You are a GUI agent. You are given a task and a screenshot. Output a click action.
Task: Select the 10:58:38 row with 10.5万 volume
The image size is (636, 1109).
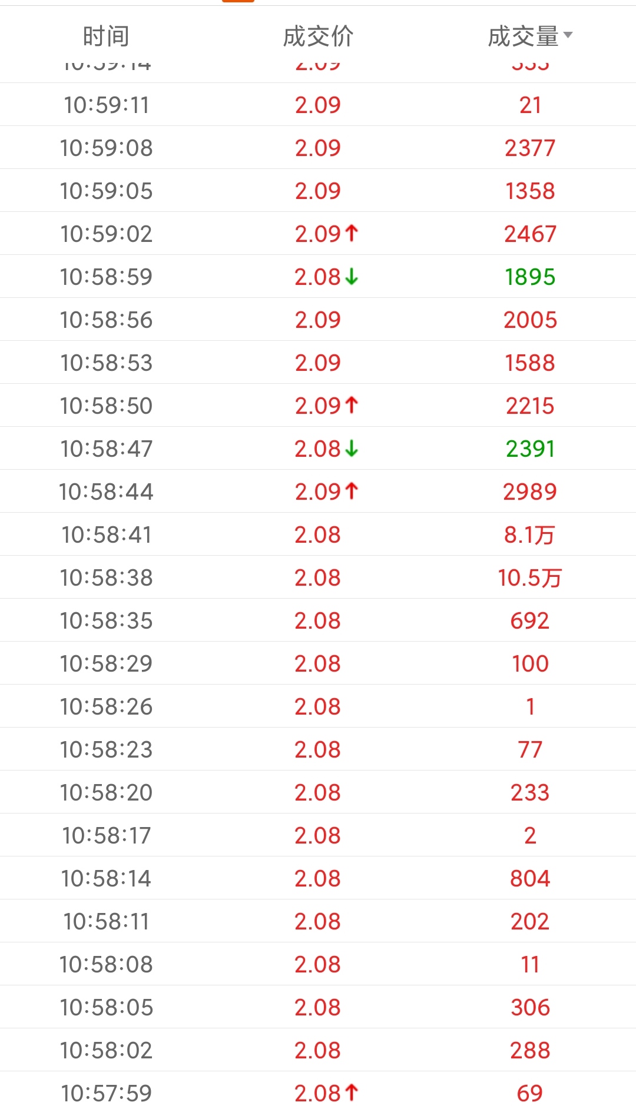click(318, 577)
